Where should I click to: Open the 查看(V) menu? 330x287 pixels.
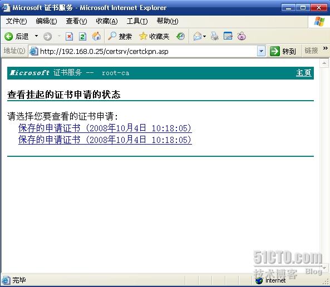click(76, 21)
